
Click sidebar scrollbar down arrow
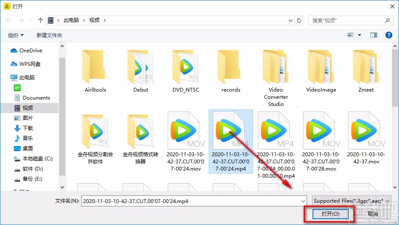[62, 187]
